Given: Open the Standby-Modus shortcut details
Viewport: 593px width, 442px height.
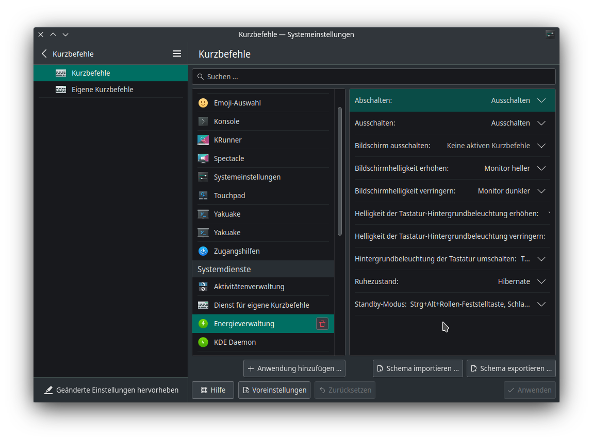Looking at the screenshot, I should (541, 304).
